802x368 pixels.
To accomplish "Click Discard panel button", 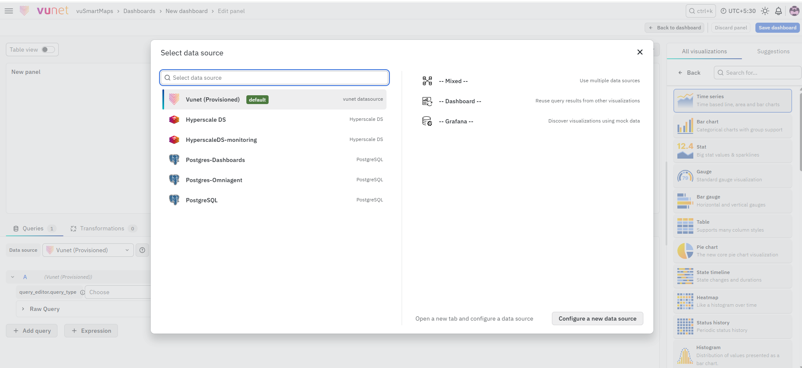I will tap(731, 28).
